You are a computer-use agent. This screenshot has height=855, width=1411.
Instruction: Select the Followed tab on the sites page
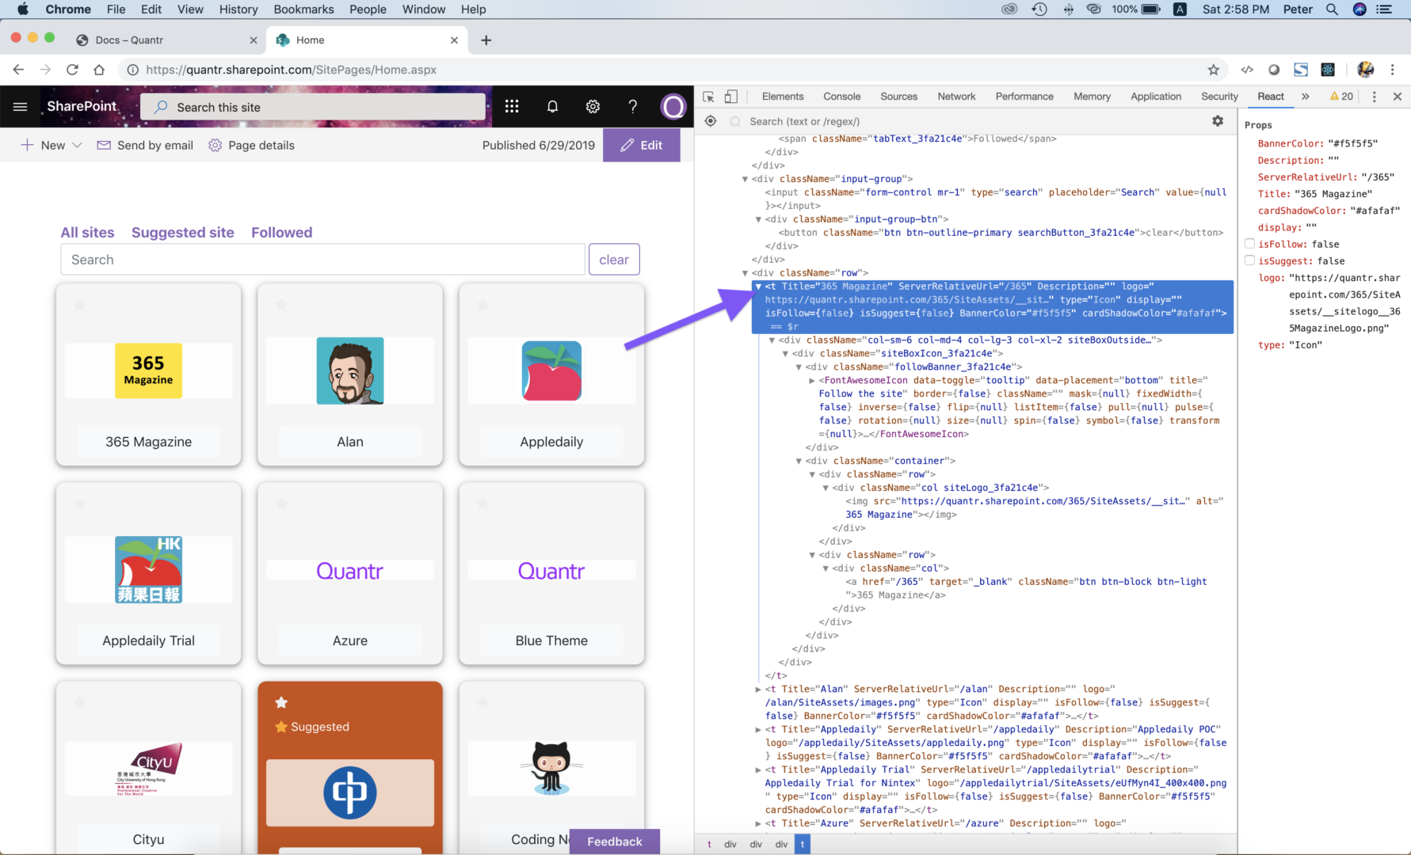pyautogui.click(x=281, y=232)
